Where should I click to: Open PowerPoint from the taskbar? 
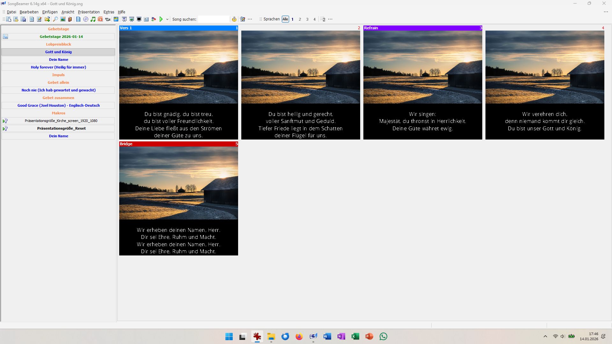pyautogui.click(x=369, y=336)
